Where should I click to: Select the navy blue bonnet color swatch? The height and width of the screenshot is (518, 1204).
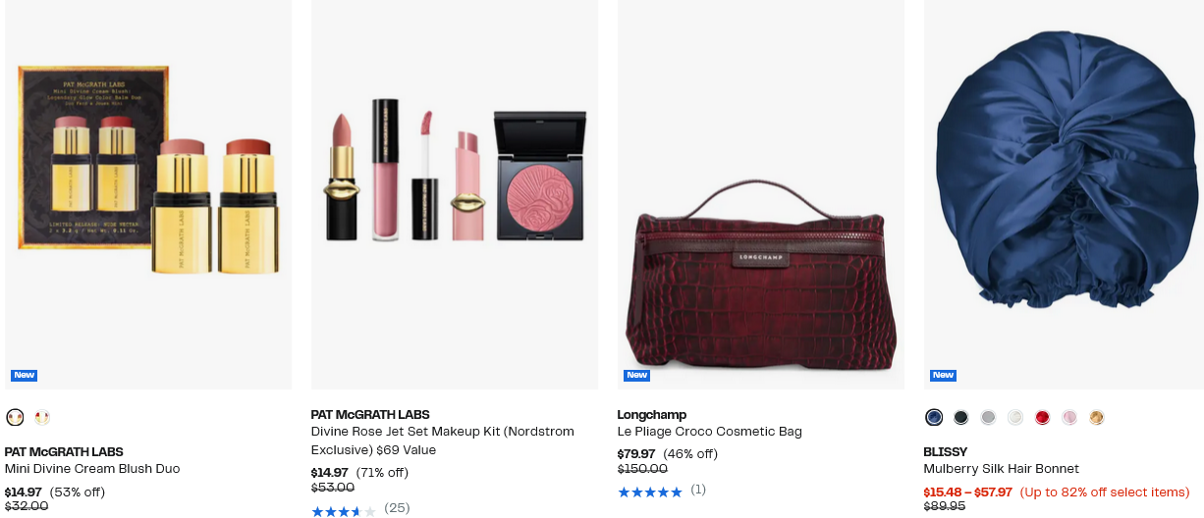(x=934, y=417)
